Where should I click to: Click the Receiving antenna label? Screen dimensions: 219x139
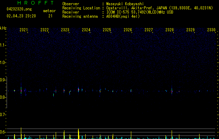80,16
